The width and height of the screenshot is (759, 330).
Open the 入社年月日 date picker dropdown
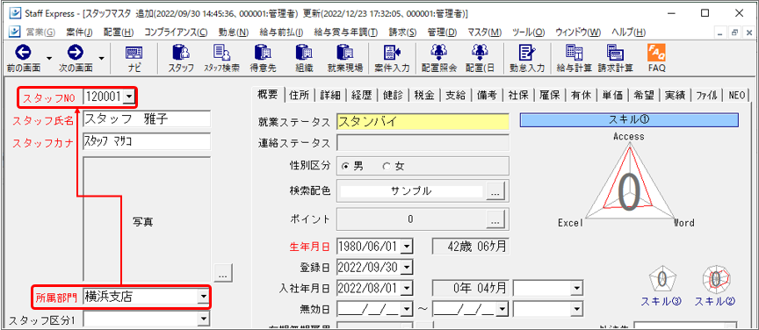click(x=408, y=289)
